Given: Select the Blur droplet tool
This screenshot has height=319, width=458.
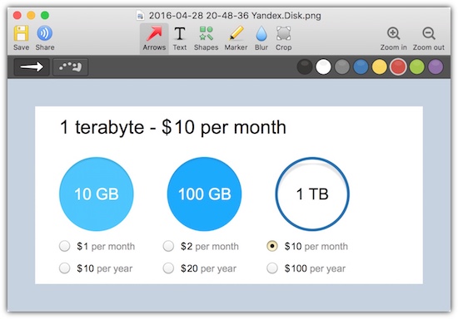Looking at the screenshot, I should click(261, 38).
